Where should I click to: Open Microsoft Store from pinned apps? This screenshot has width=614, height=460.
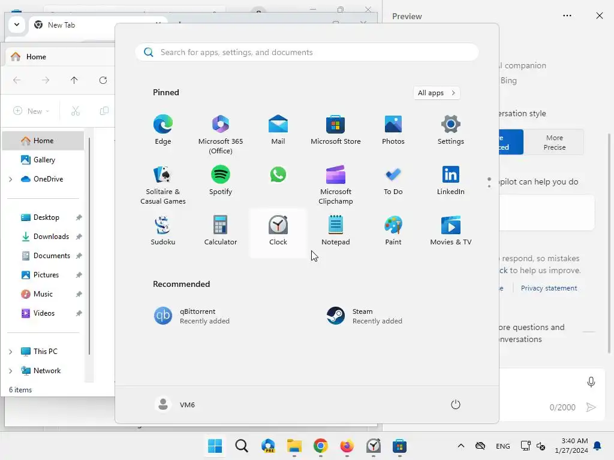(x=336, y=130)
